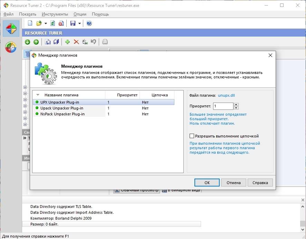
Task: Click log line 'Data Directory содержит TLS Table.'
Action: click(61, 207)
